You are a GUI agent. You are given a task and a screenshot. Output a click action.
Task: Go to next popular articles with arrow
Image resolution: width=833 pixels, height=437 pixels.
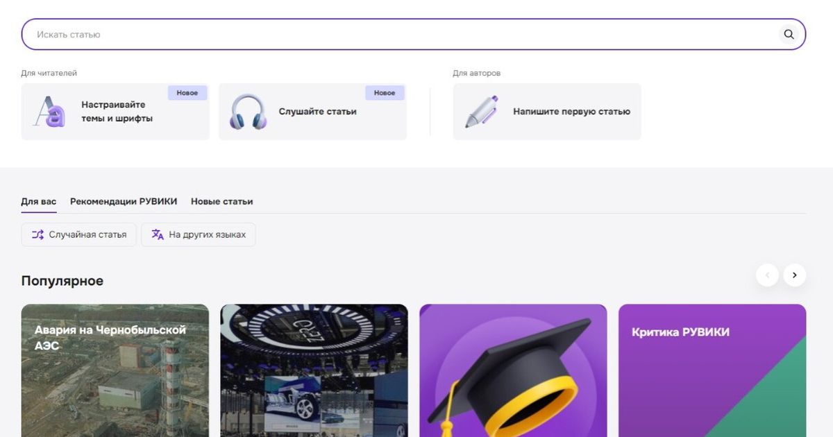[x=795, y=275]
